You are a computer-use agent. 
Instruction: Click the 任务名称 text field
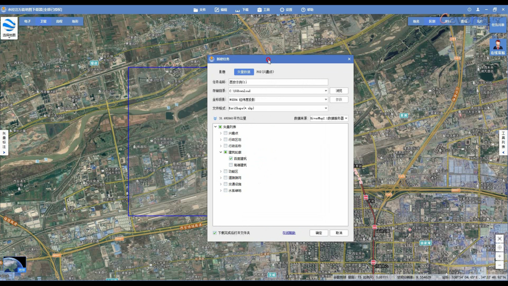click(278, 82)
